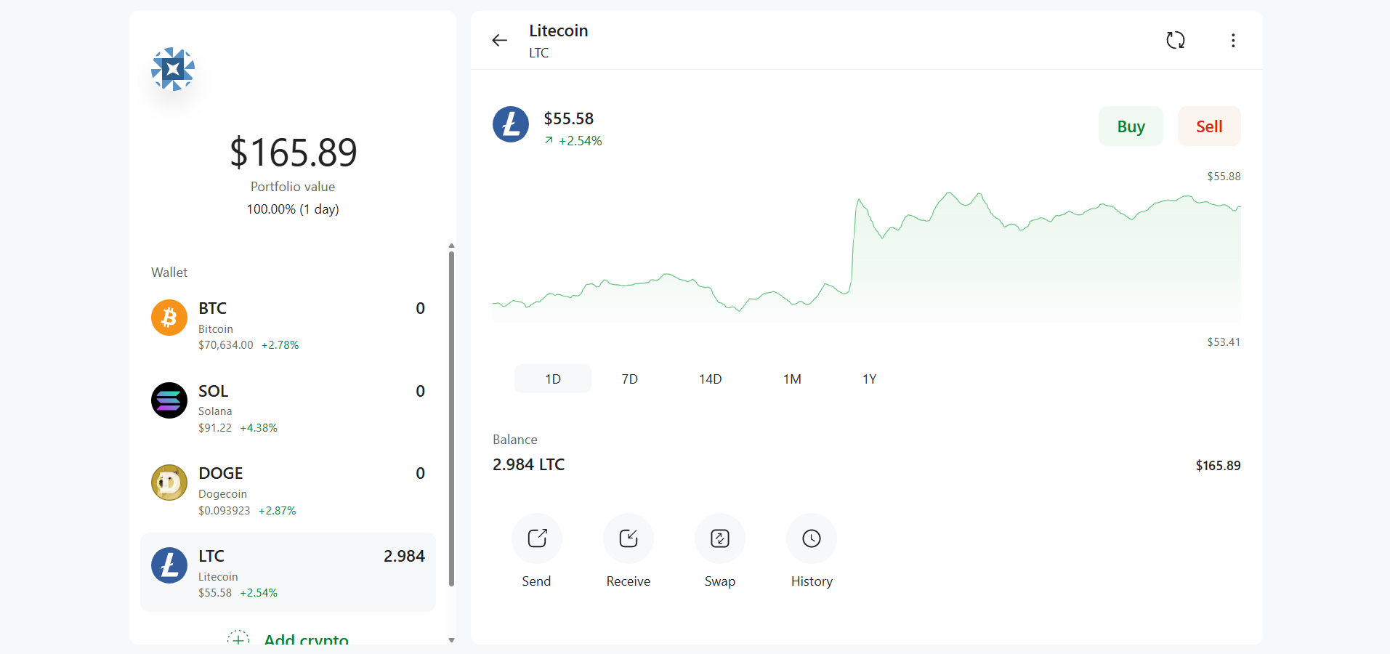
Task: Open Solana in the wallet list
Action: point(288,408)
